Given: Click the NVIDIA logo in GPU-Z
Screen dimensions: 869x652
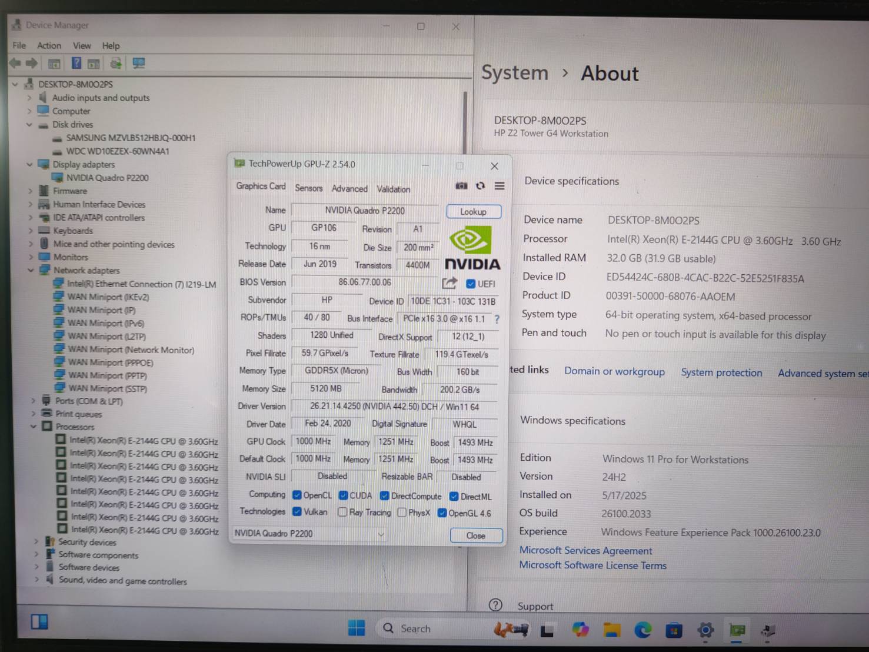Looking at the screenshot, I should pyautogui.click(x=472, y=250).
